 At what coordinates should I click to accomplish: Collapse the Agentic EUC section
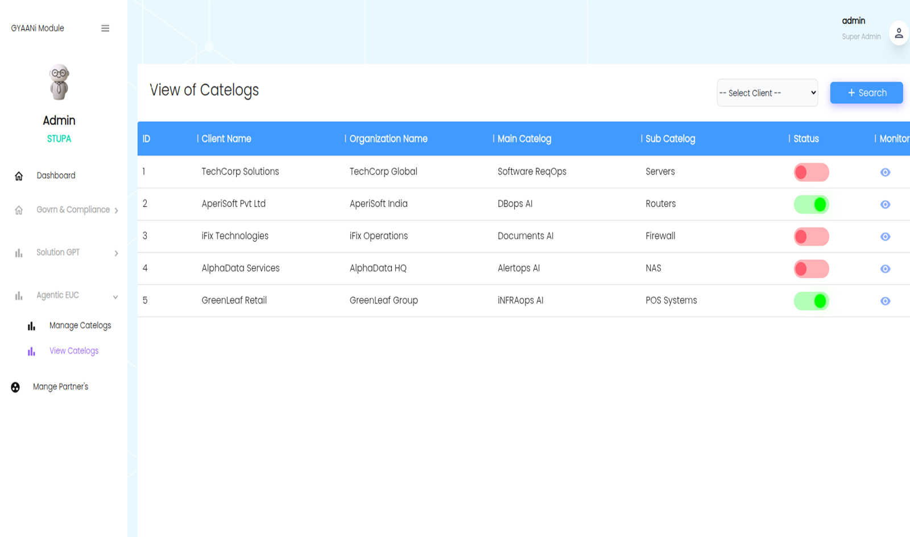click(x=58, y=295)
